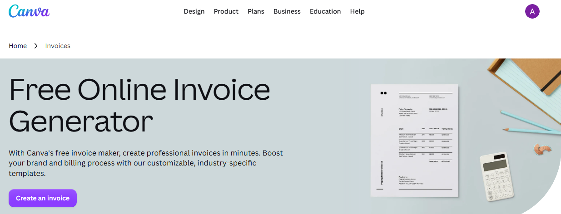Click the Free Online Invoice Generator heading
The image size is (561, 214).
[139, 106]
